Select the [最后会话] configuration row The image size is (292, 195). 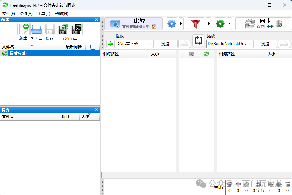(50, 53)
